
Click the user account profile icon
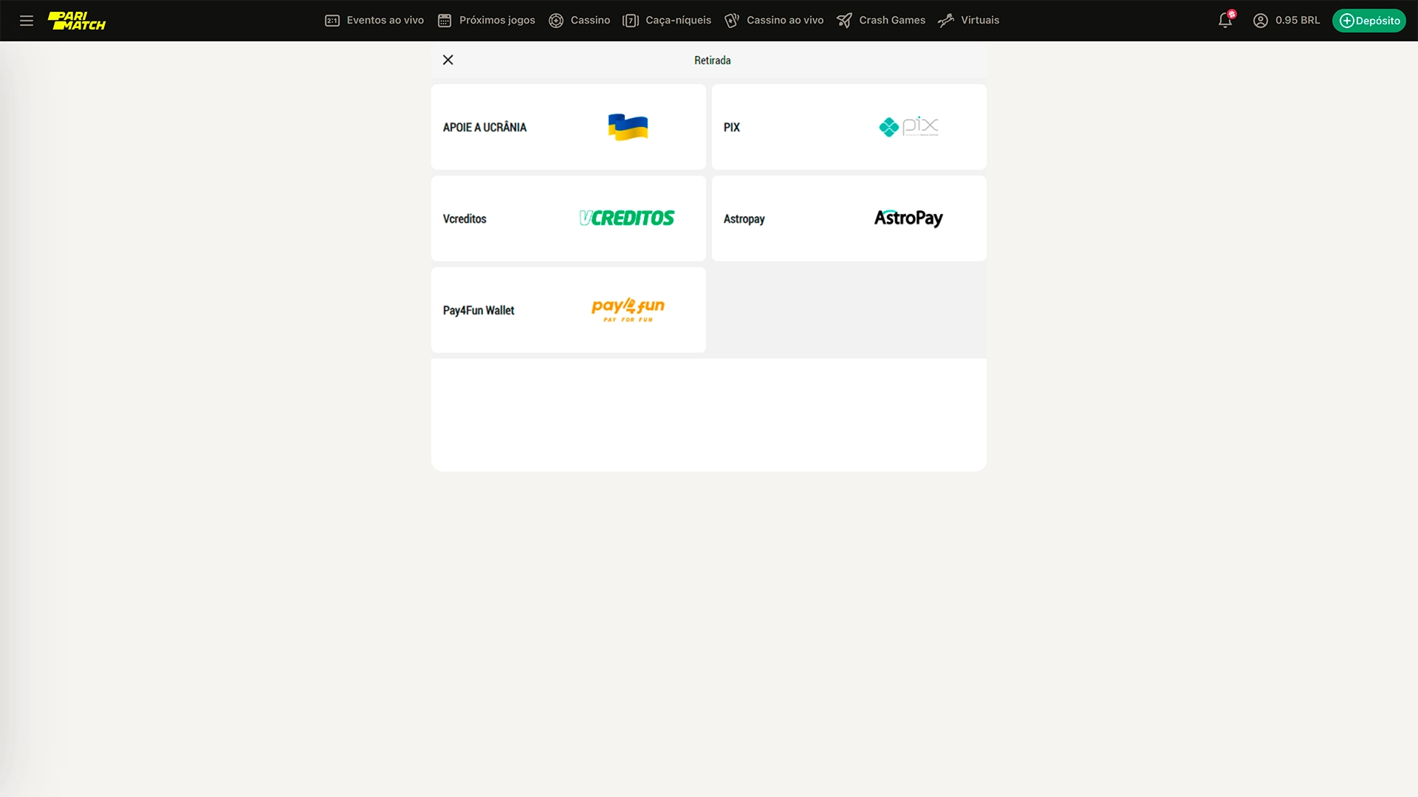[x=1261, y=21]
